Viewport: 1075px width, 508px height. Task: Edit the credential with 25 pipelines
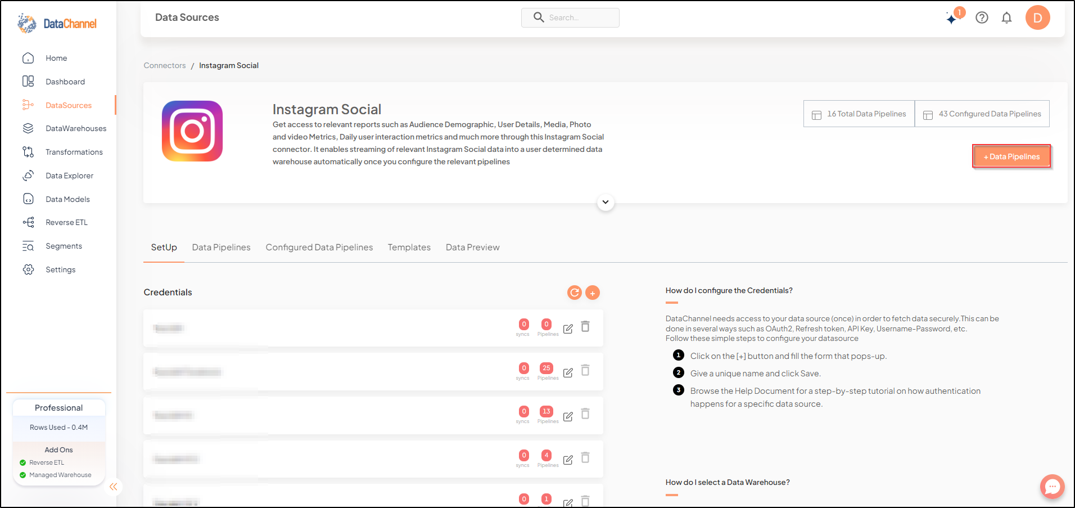point(568,372)
